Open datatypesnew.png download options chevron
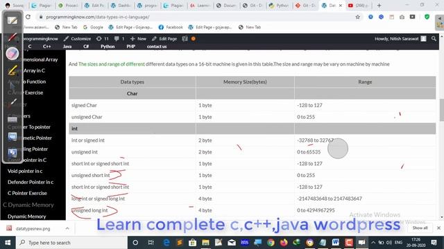This screenshot has height=249, width=444. [67, 228]
